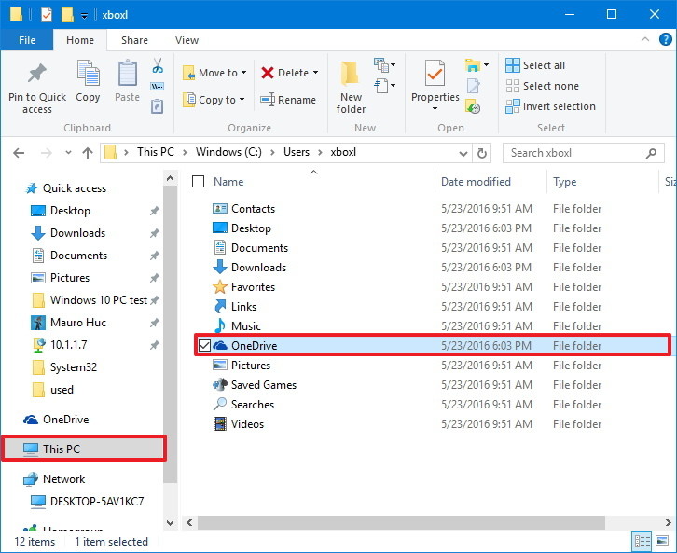The image size is (677, 553).
Task: Select the Music folder
Action: [x=245, y=326]
